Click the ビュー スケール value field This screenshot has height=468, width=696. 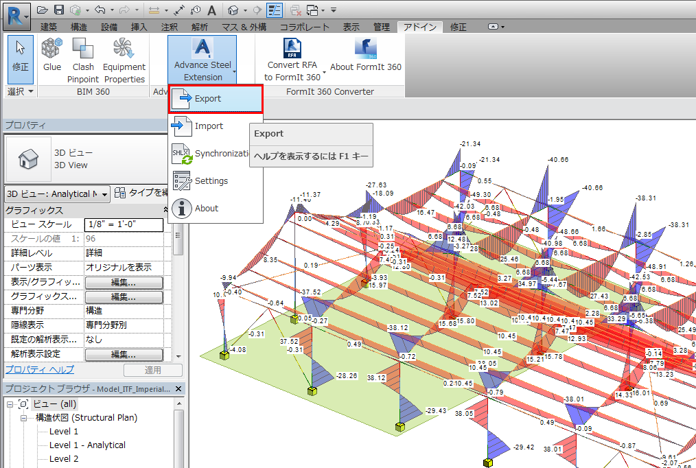coord(124,224)
